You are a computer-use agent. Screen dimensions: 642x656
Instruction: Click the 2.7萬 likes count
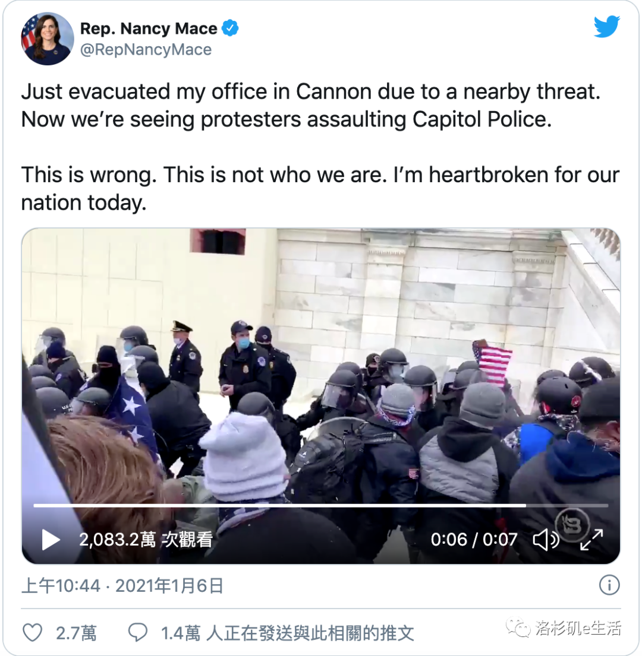tap(76, 633)
